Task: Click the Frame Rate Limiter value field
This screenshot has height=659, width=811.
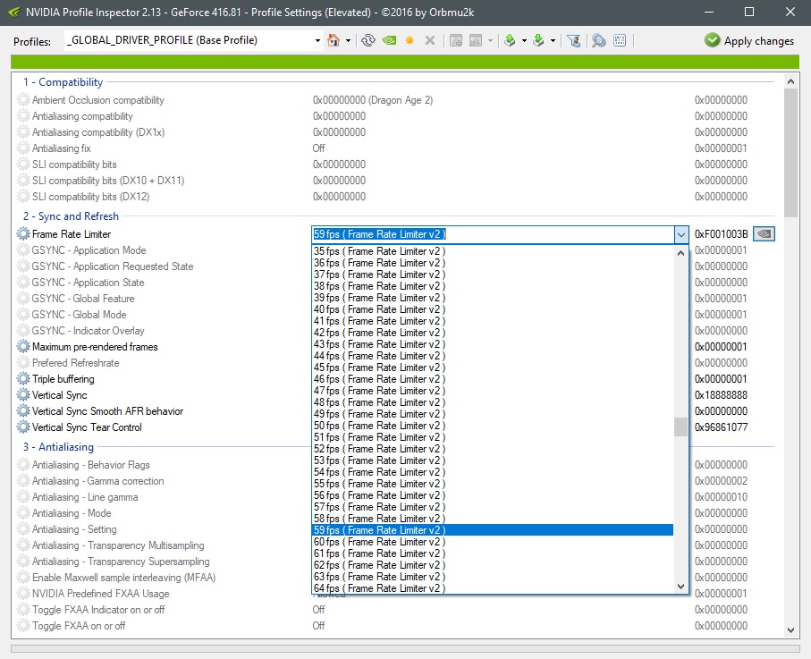Action: click(493, 234)
